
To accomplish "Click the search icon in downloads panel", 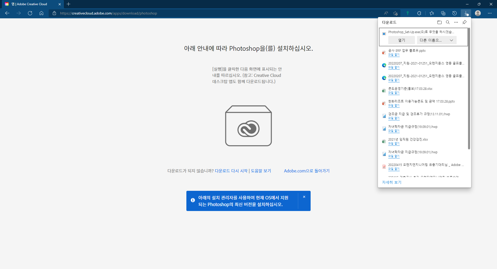I will [448, 22].
